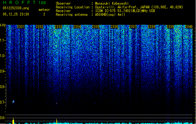Image resolution: width=196 pixels, height=124 pixels.
Task: Click the 2333 time marker
Action: pyautogui.click(x=58, y=27)
